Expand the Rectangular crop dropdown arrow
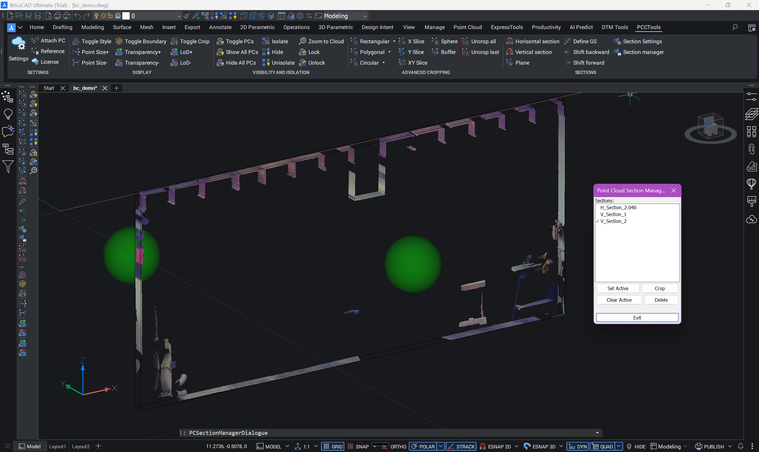Viewport: 759px width, 452px height. point(394,41)
